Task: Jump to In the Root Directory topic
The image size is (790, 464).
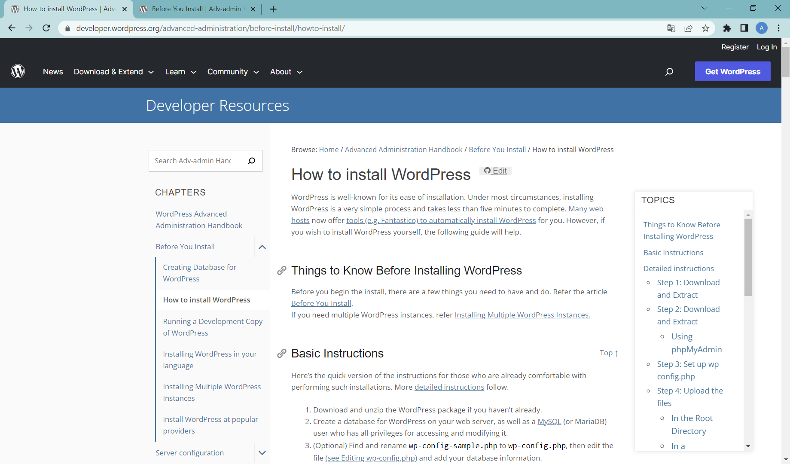Action: (x=692, y=424)
